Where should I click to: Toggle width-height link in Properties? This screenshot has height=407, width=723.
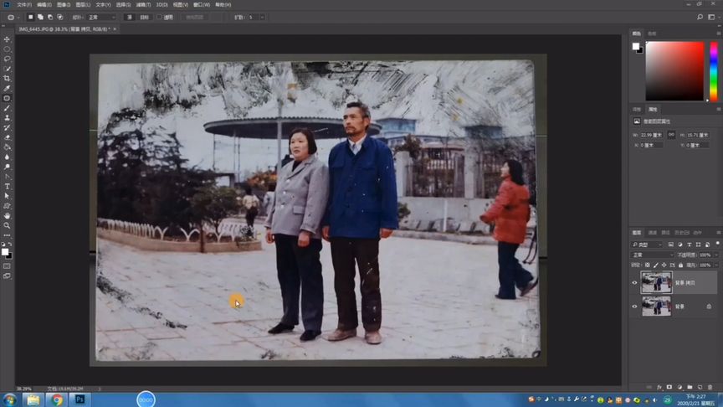[x=671, y=135]
